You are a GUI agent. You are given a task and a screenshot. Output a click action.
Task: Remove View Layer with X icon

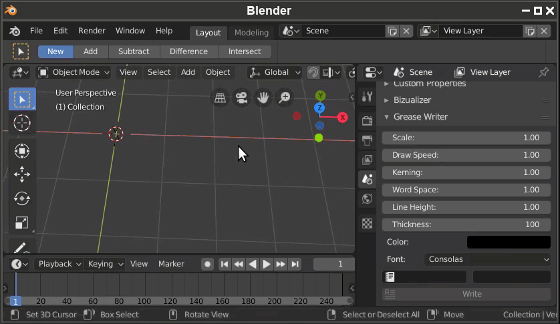544,31
